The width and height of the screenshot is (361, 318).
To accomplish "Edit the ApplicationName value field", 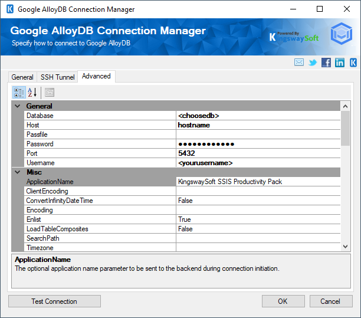I will pos(258,182).
